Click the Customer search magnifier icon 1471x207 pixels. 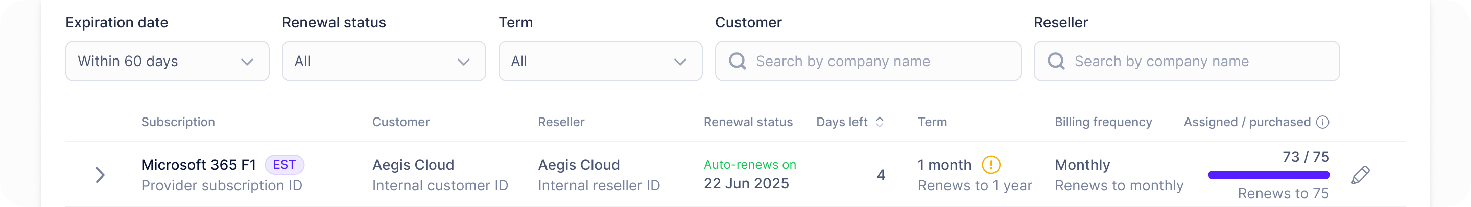[737, 62]
